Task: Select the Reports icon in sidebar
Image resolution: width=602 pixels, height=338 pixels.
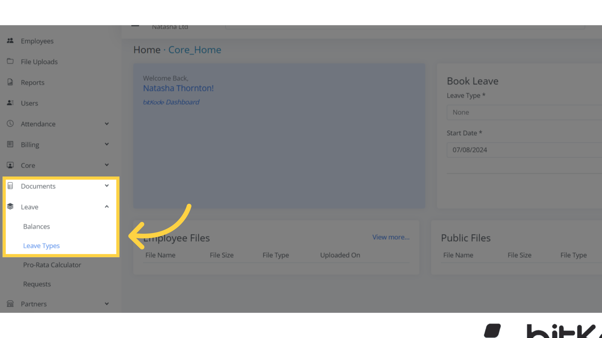Action: click(10, 82)
